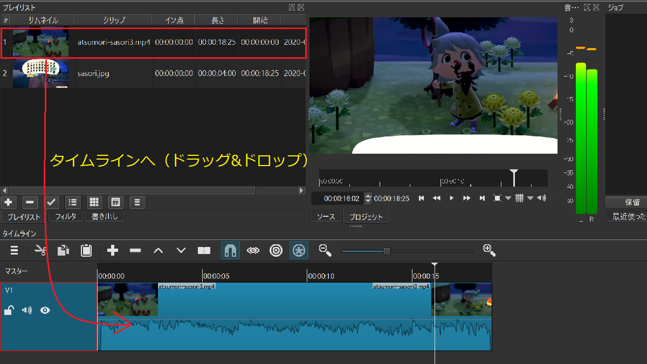Screen dimensions: 647x364
Task: Click the timeline paste clipboard icon
Action: 86,250
